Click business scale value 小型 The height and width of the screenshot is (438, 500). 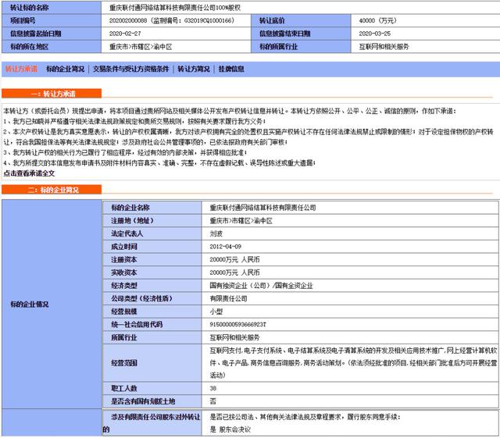pos(216,312)
